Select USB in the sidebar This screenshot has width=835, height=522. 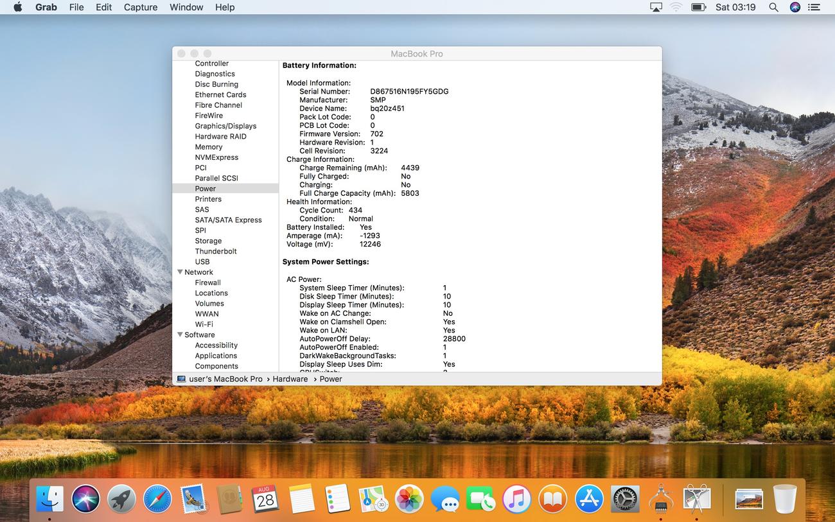[x=202, y=262]
